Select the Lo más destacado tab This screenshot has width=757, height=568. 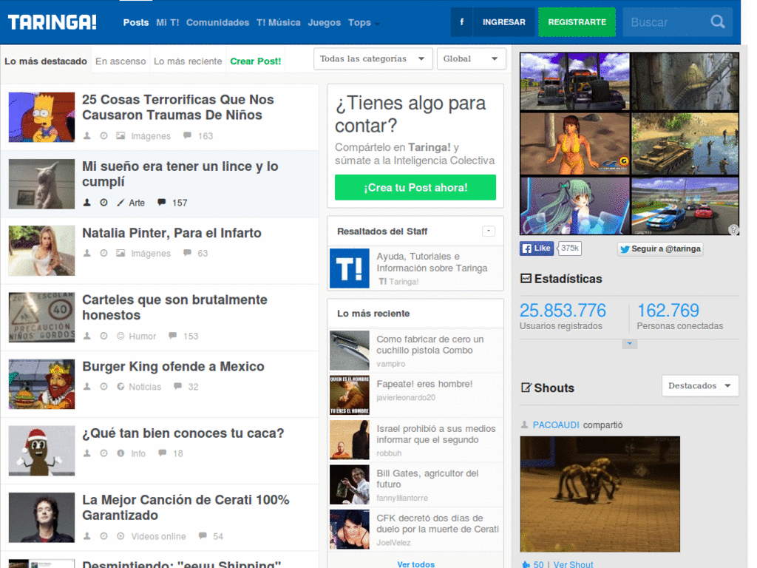tap(46, 61)
